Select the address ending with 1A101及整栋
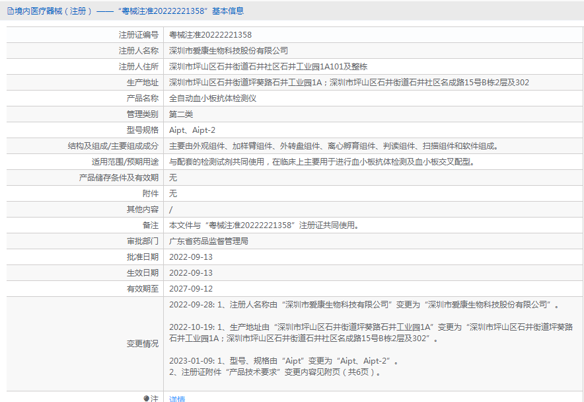The width and height of the screenshot is (584, 402). pos(268,67)
